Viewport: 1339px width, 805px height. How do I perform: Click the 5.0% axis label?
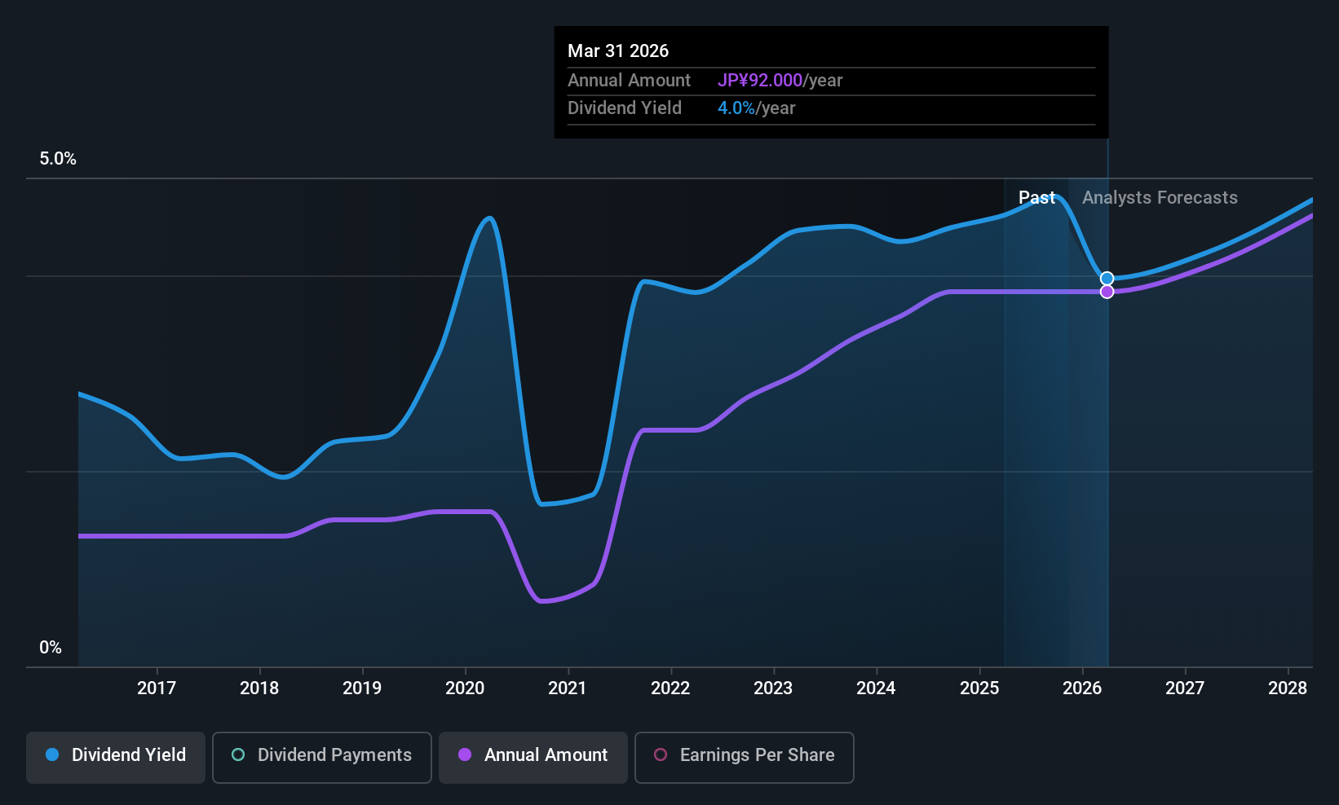point(58,159)
